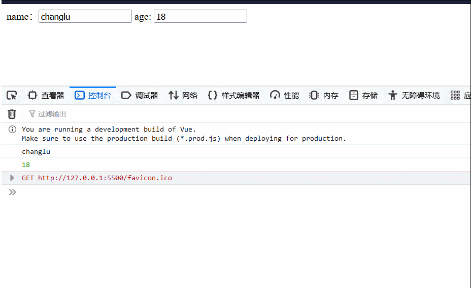This screenshot has width=471, height=288.
Task: Select the green '18' console log value
Action: pos(26,165)
